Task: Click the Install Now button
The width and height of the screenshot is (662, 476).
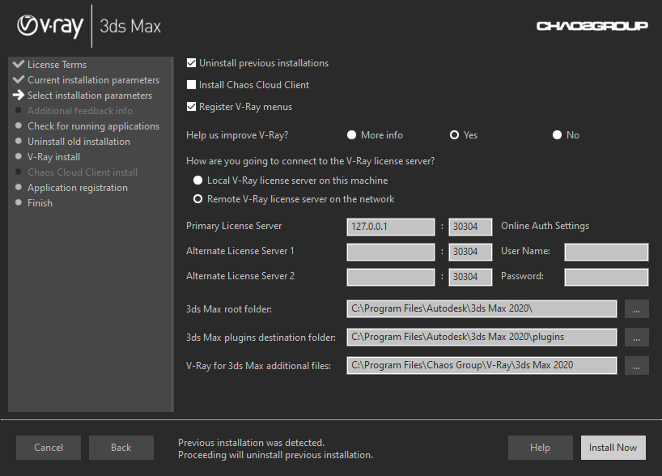Action: (x=613, y=447)
